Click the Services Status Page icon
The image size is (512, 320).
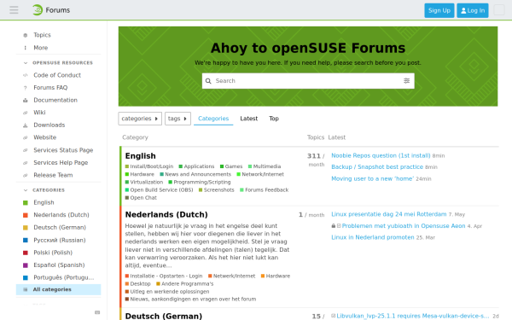point(26,150)
